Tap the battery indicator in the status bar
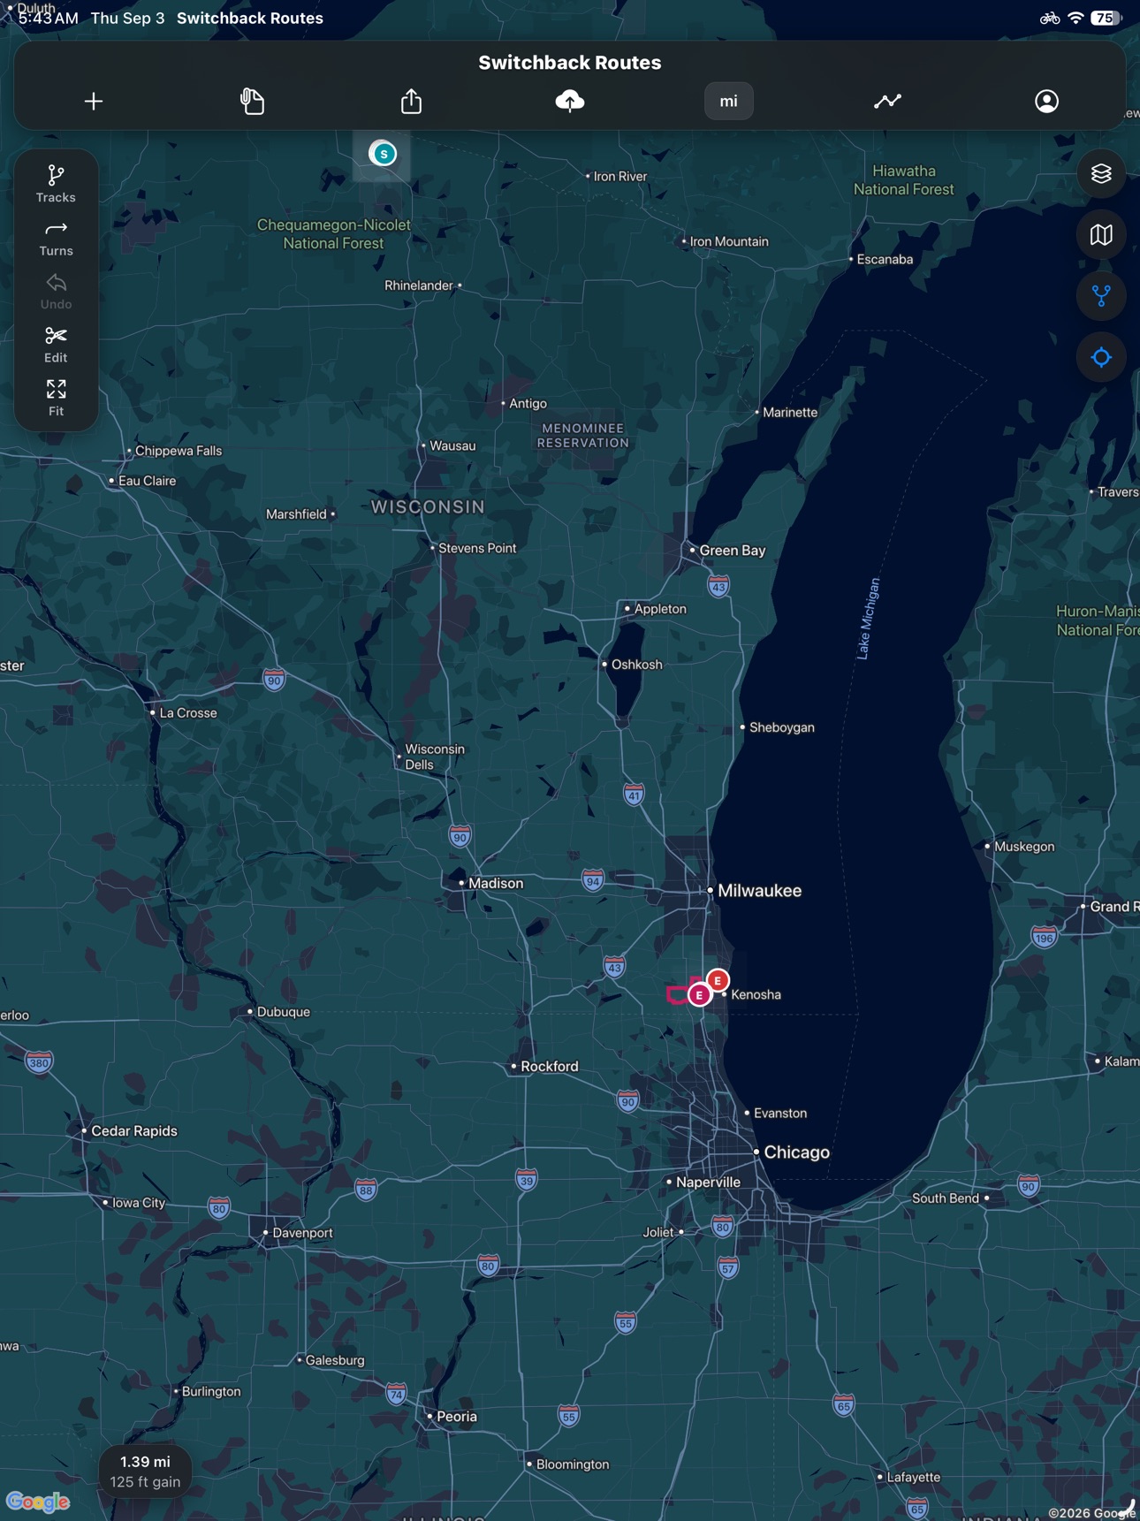 (x=1106, y=18)
